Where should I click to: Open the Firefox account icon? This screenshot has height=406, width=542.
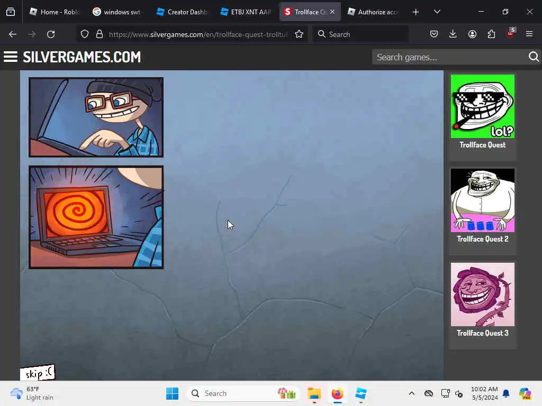472,34
